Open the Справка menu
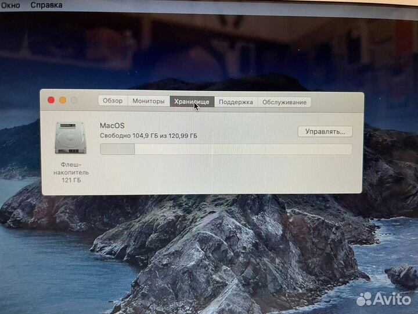 click(x=46, y=5)
